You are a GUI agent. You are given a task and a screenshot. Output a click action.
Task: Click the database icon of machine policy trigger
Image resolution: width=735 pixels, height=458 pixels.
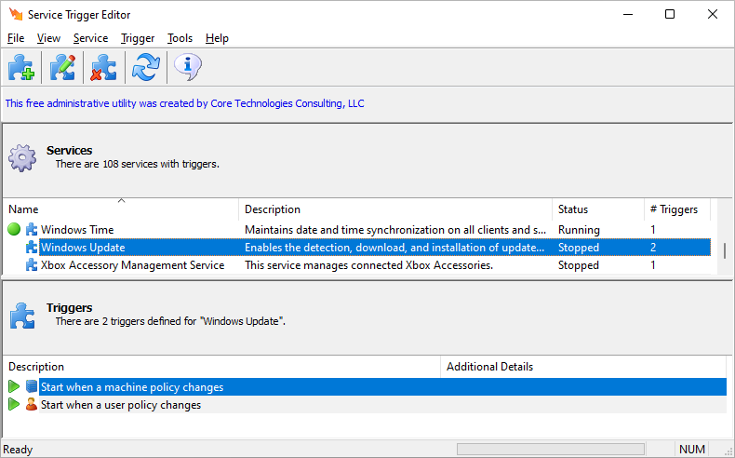[32, 386]
